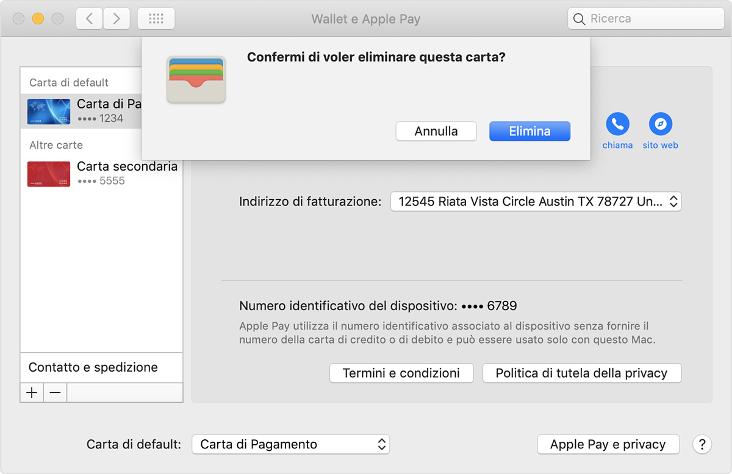
Task: Click the help question mark button
Action: click(702, 444)
